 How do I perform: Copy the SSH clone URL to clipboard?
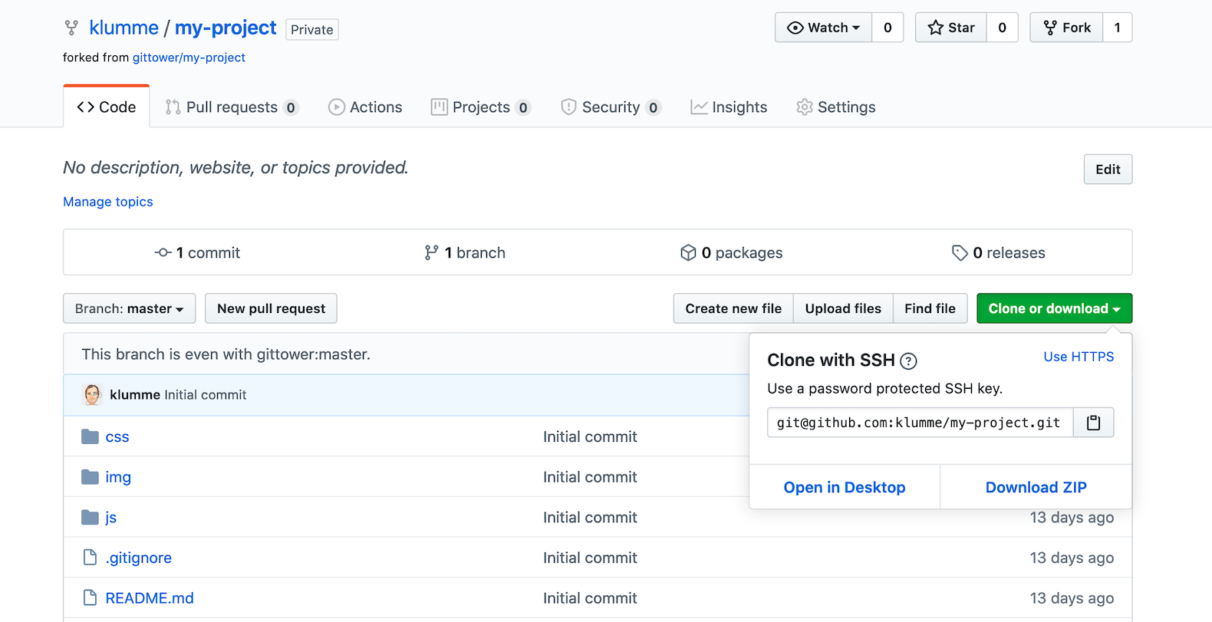coord(1093,423)
